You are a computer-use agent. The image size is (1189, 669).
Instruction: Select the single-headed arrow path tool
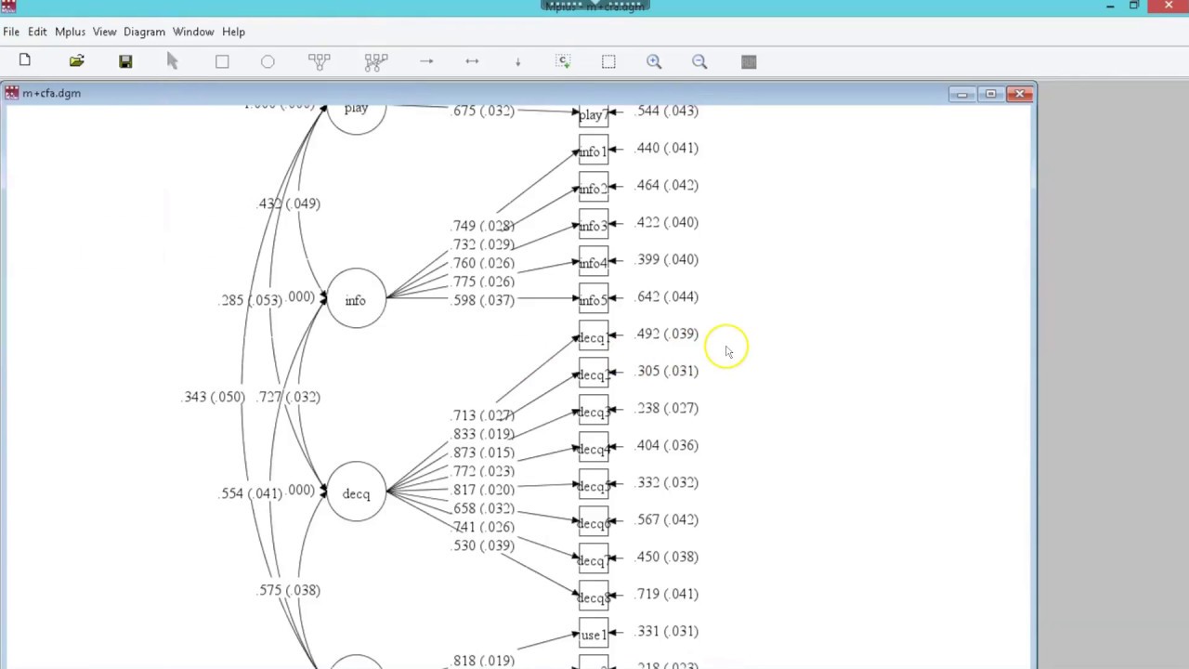pos(426,61)
